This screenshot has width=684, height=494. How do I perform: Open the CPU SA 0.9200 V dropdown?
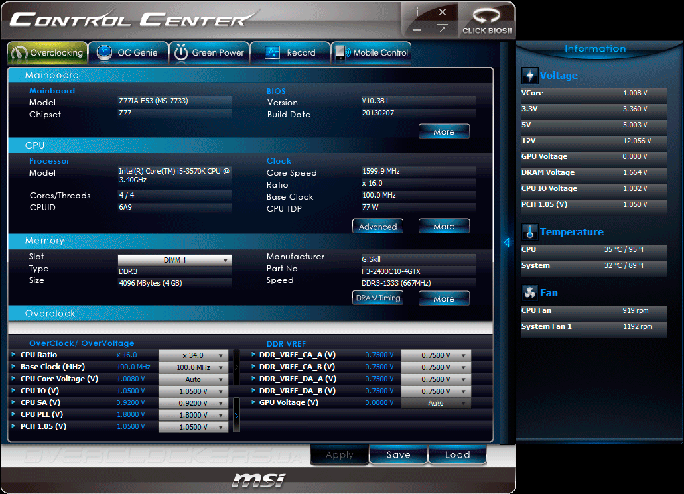point(193,403)
